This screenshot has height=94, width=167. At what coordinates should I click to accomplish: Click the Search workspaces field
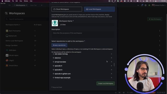click(27, 19)
